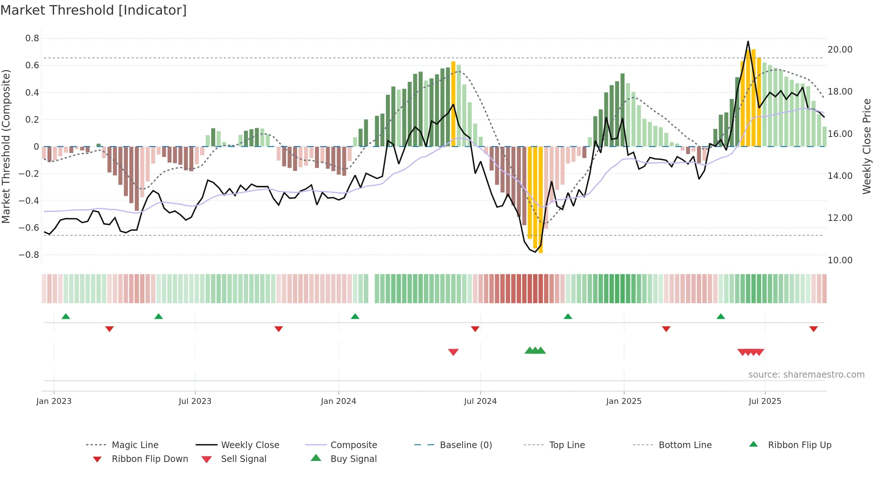Click the Ribbon Flip Up triangle around May 2025

click(x=721, y=316)
